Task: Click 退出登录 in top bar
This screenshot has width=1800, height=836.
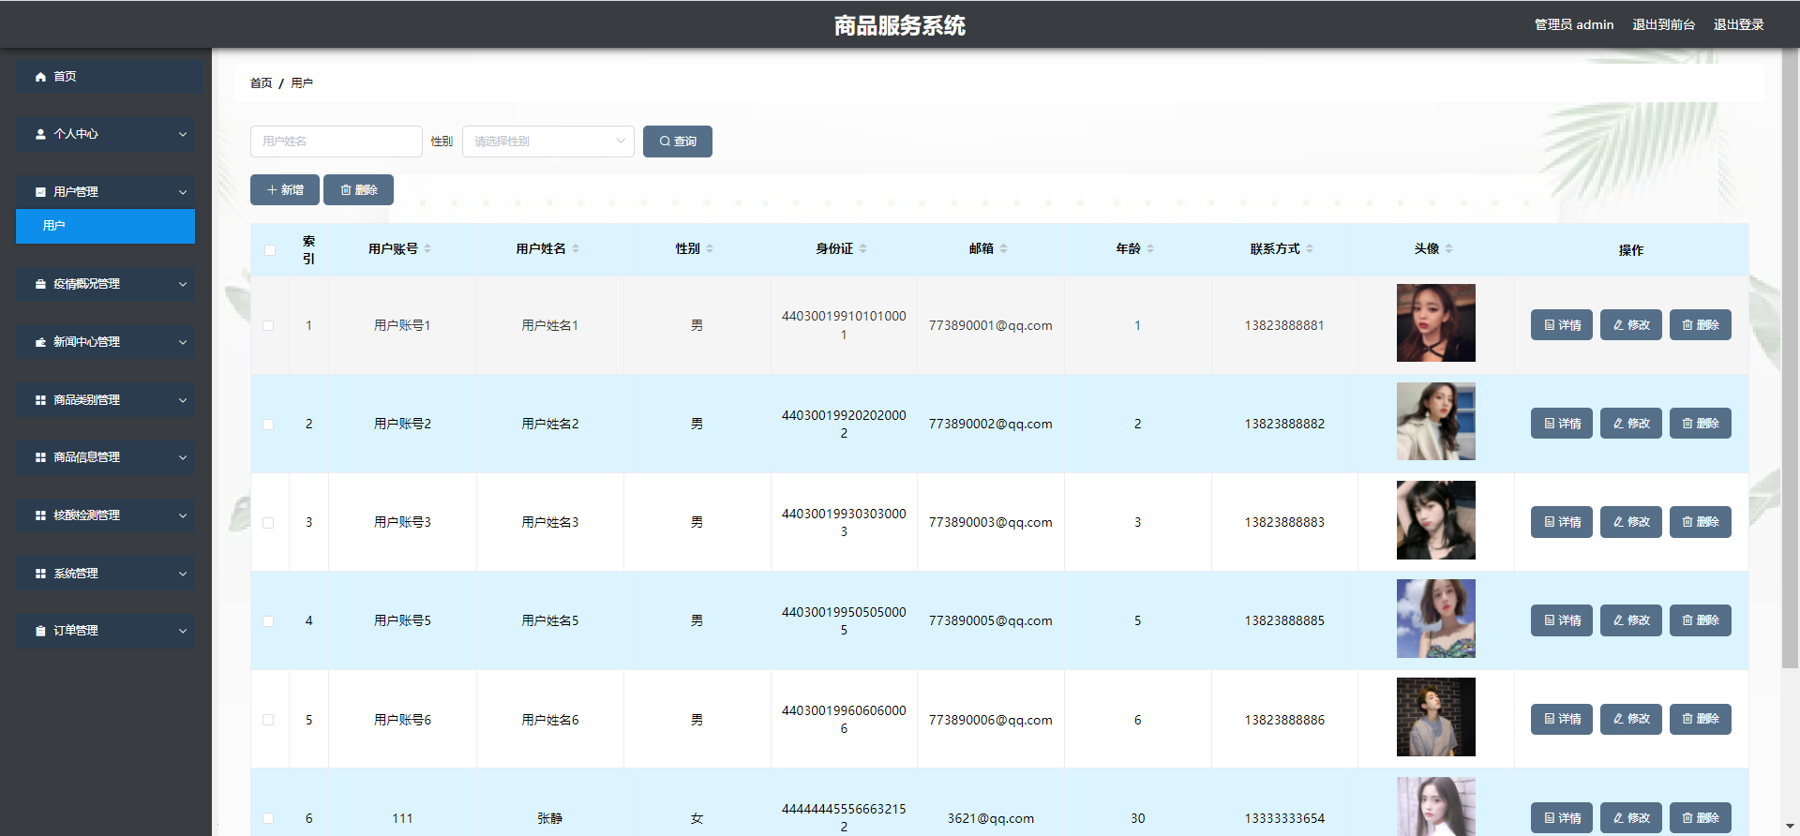Action: click(1738, 24)
